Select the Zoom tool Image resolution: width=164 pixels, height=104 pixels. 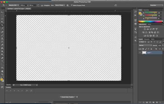(x=2, y=74)
